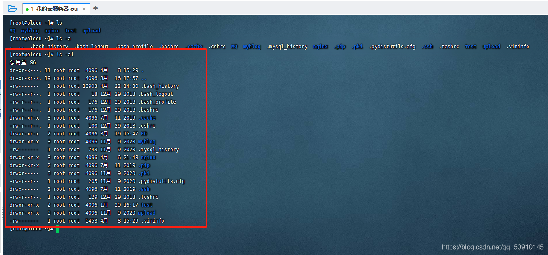This screenshot has height=255, width=548.
Task: Open the session folder icon
Action: click(12, 8)
